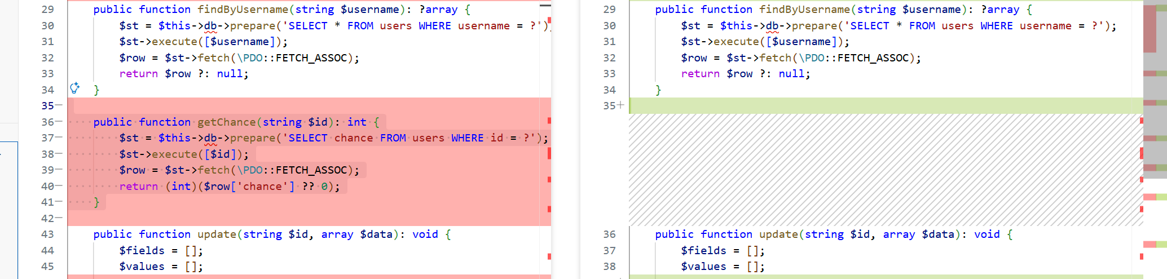Click the update function name in left pane

point(217,234)
